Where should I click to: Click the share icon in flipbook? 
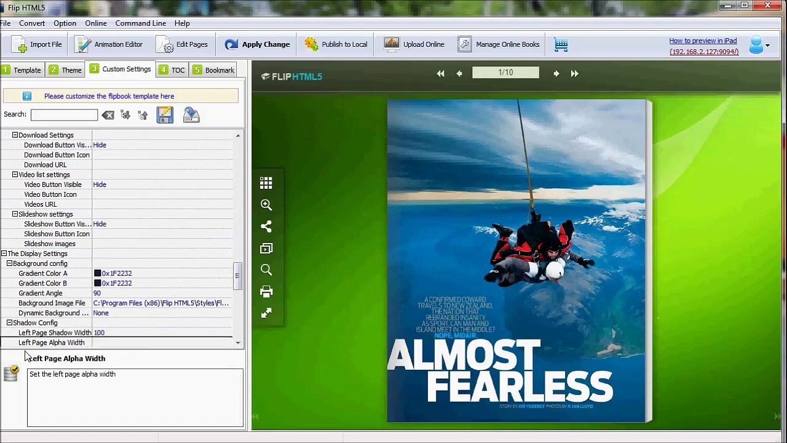click(266, 226)
